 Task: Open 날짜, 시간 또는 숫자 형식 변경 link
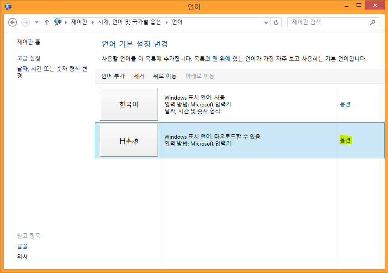click(x=52, y=72)
